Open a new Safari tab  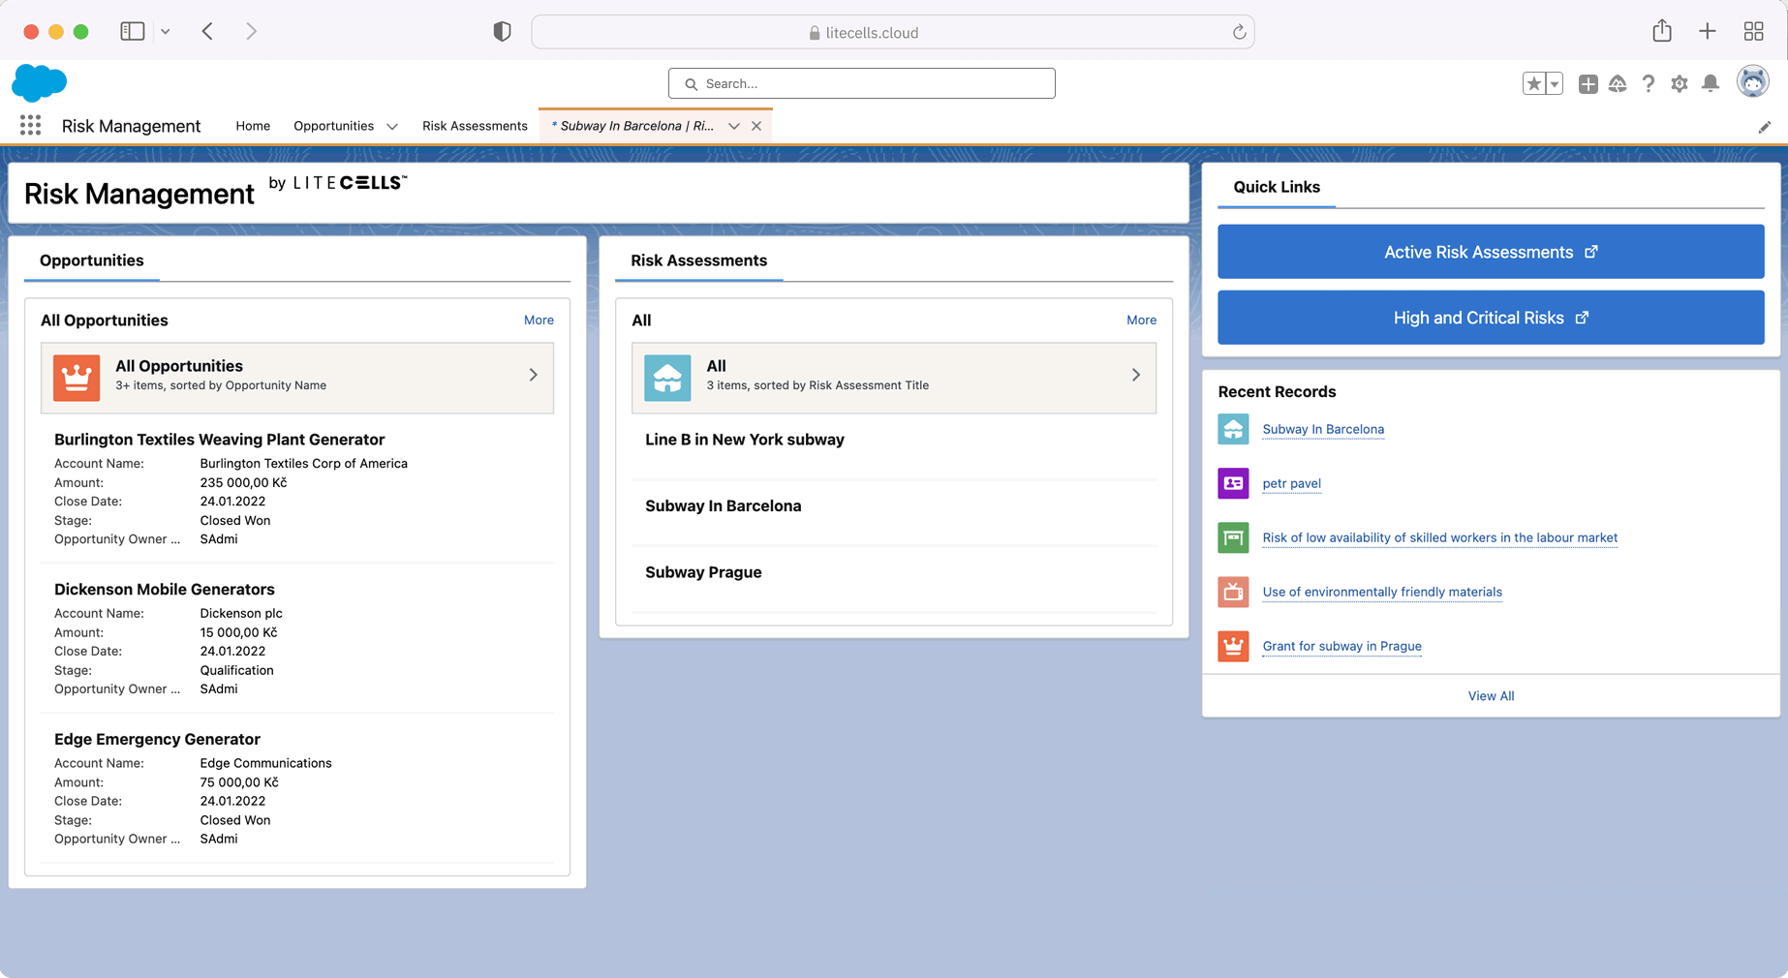[1708, 31]
